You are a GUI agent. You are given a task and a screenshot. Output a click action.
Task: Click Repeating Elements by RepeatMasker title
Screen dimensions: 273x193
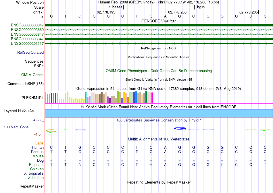pyautogui.click(x=159, y=182)
